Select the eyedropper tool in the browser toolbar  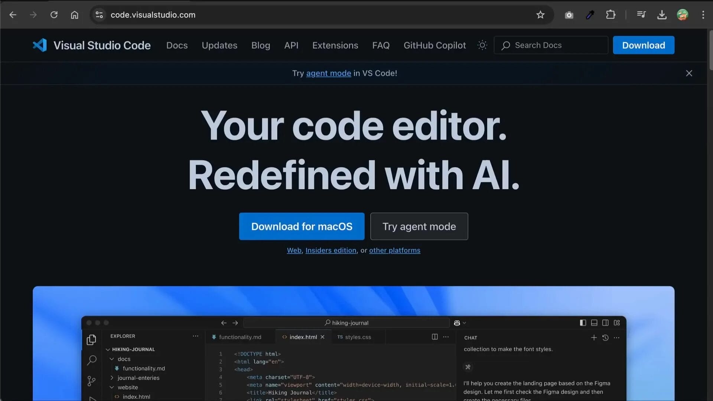(x=590, y=15)
